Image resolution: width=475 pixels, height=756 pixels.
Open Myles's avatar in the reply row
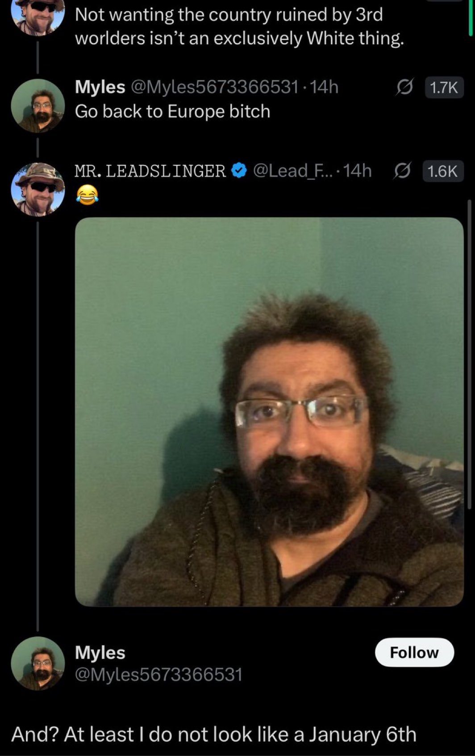click(x=38, y=106)
